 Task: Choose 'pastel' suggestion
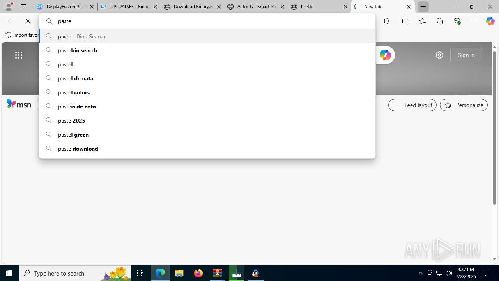(207, 64)
